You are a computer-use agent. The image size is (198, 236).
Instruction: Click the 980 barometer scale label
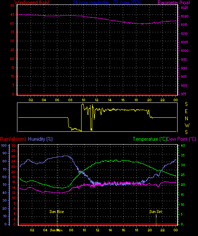184,85
